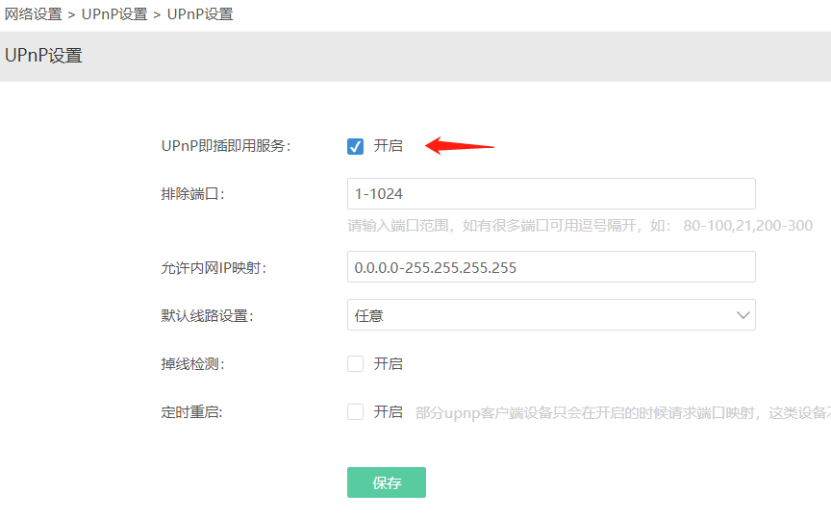This screenshot has width=831, height=518.
Task: Click the port range hint text 80-100,21,200-300
Action: [747, 226]
